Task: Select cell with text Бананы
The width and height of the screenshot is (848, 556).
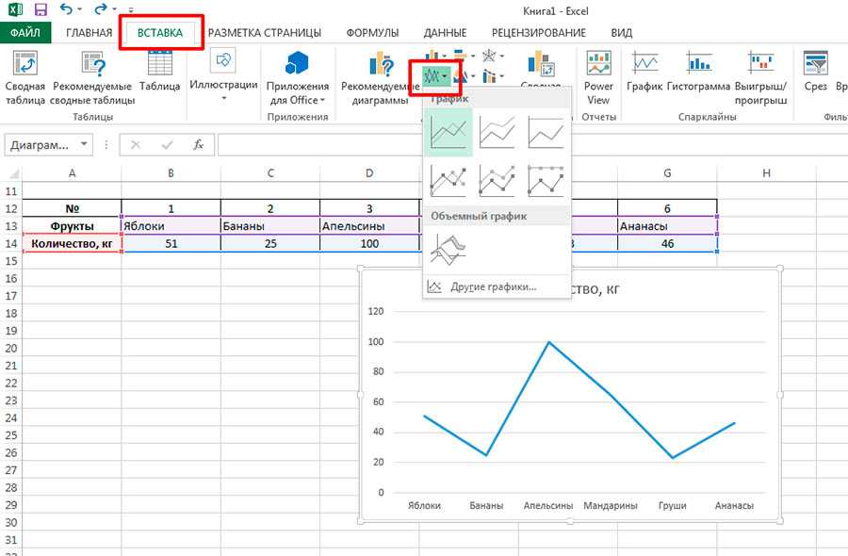Action: (x=270, y=226)
